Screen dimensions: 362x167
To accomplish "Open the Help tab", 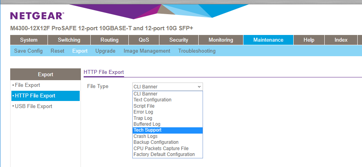I will tap(309, 40).
